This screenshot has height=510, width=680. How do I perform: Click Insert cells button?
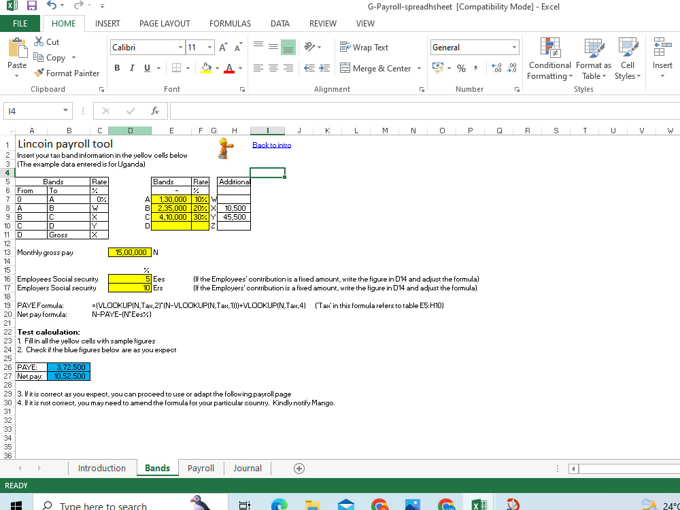pos(662,58)
